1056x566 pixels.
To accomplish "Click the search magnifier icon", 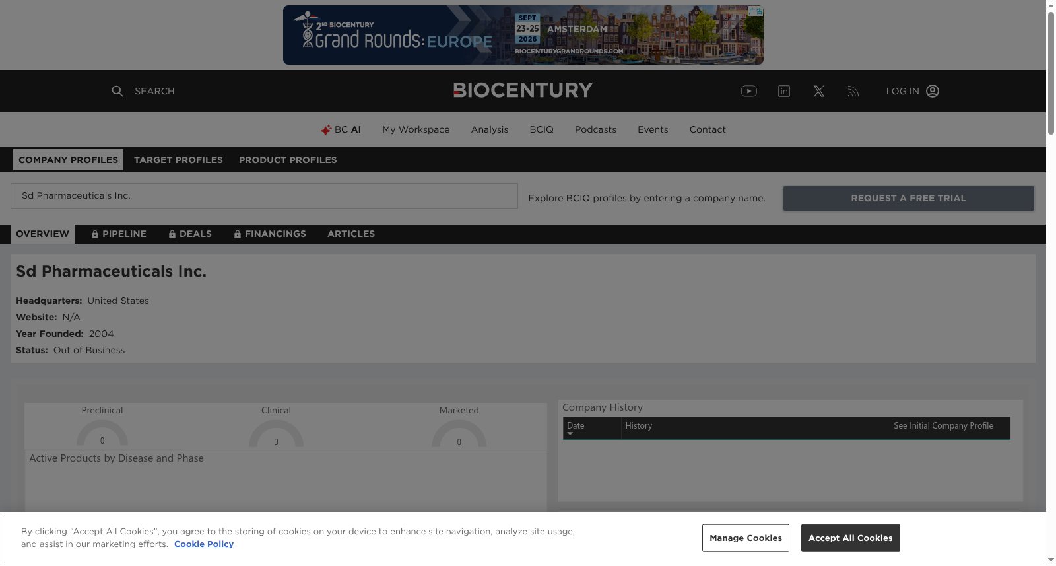I will [117, 91].
